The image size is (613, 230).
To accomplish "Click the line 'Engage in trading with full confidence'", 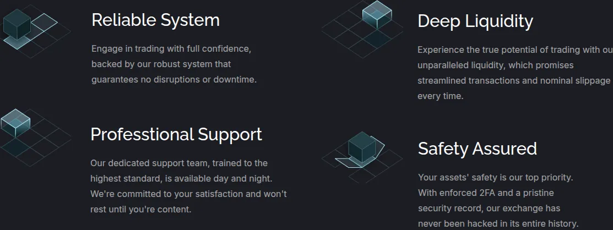I will (171, 49).
